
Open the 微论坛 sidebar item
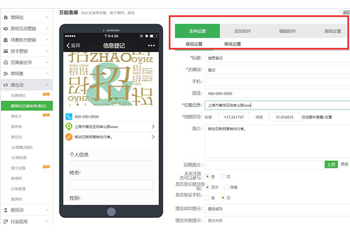click(x=16, y=137)
